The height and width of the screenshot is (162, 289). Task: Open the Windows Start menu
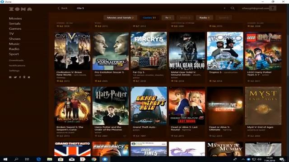coord(5,159)
